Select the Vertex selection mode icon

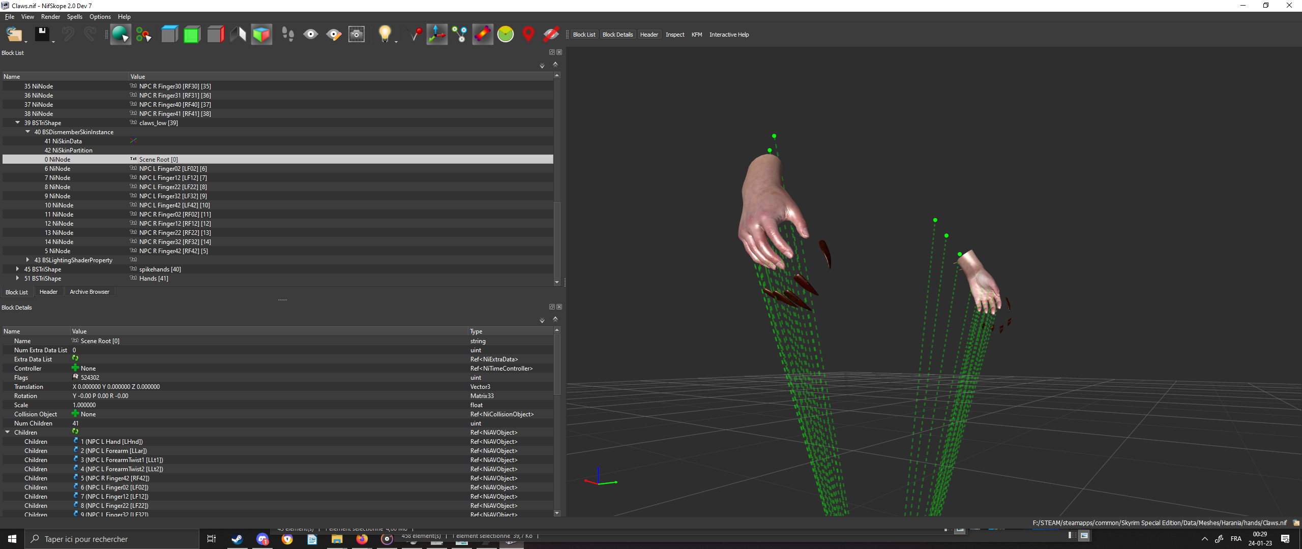[x=143, y=35]
